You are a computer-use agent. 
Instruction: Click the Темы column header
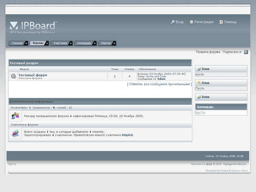click(x=115, y=69)
